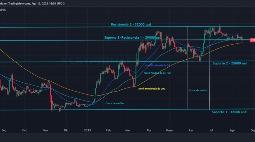Select the "Soporte 1 - 16000 usd" label
Image resolution: width=255 pixels, height=142 pixels.
pyautogui.click(x=229, y=112)
